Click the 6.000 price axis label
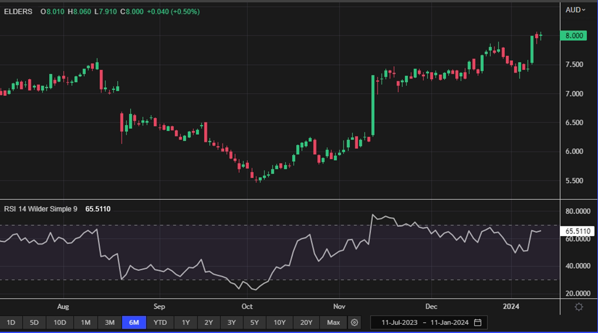 (x=574, y=151)
